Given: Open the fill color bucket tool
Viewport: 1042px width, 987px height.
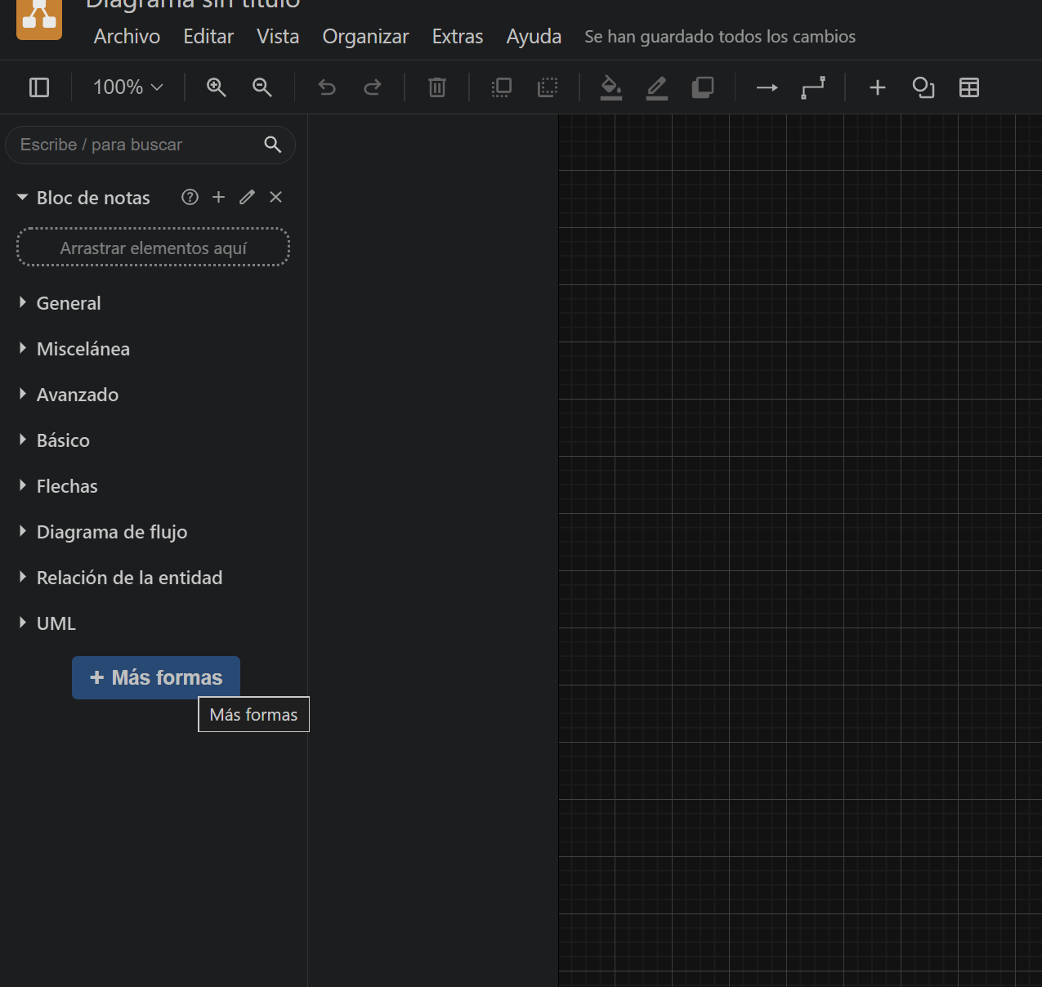Looking at the screenshot, I should [611, 87].
